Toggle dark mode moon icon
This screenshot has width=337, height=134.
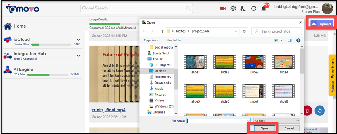point(243,9)
